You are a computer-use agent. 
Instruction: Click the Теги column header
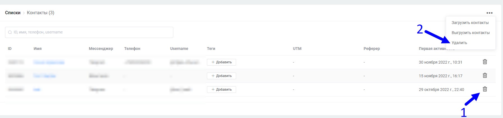(x=211, y=49)
